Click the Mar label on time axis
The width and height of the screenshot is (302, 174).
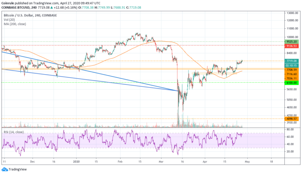pyautogui.click(x=161, y=162)
